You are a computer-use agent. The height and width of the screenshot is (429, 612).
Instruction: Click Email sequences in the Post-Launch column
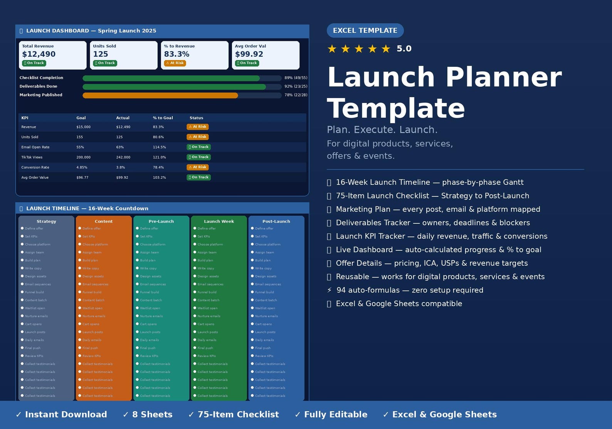point(268,284)
